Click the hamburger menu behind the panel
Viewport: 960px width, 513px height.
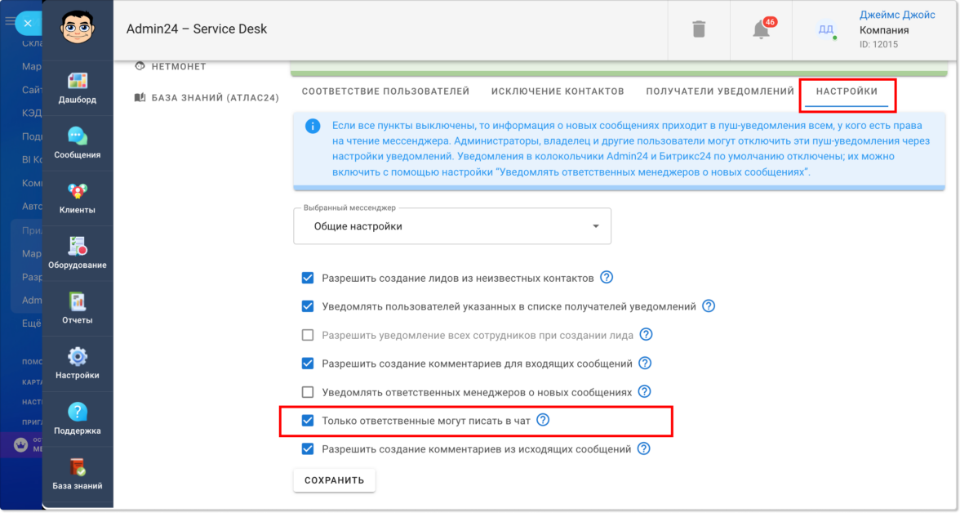point(9,21)
